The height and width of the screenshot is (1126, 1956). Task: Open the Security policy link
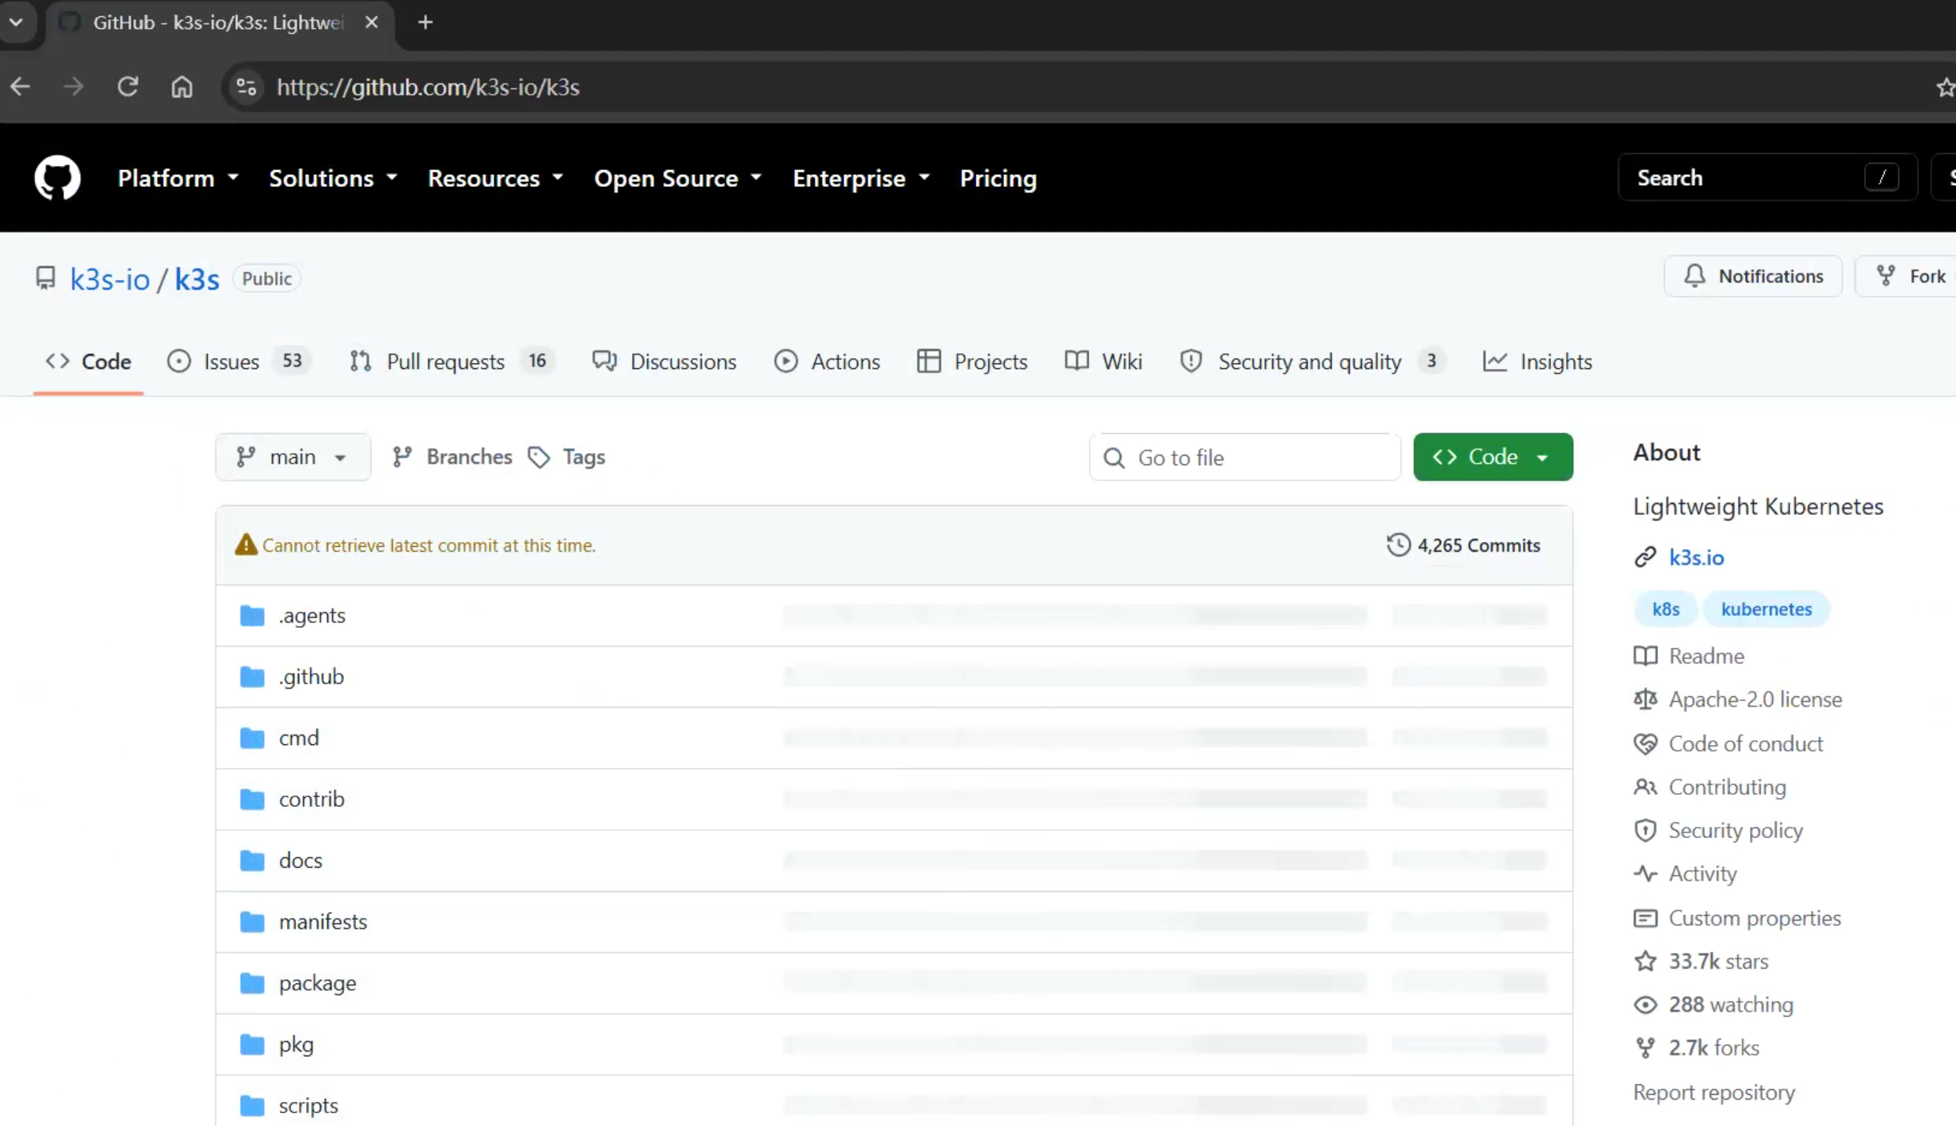1735,830
